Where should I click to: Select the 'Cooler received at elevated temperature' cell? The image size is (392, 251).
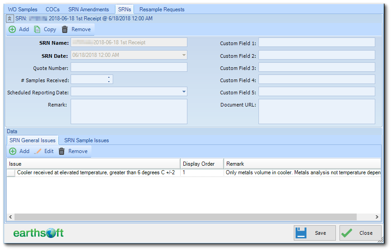point(98,173)
